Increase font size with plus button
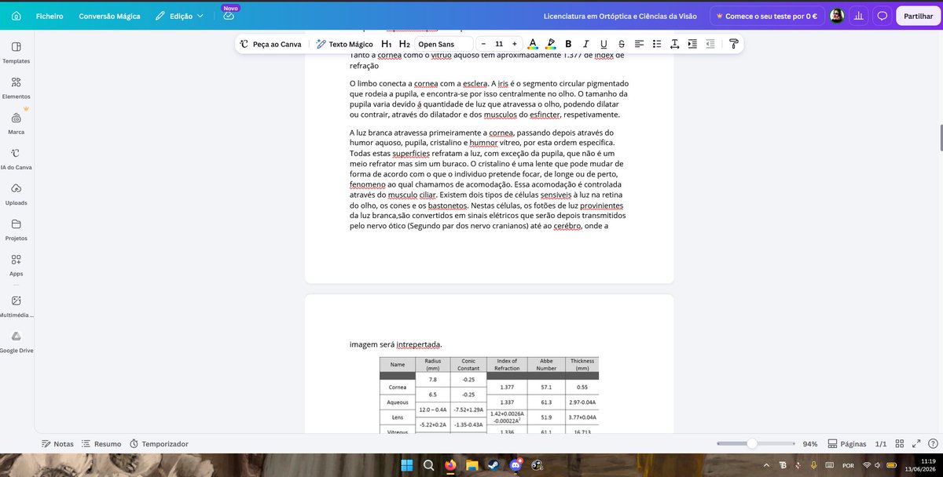The height and width of the screenshot is (477, 943). tap(514, 44)
